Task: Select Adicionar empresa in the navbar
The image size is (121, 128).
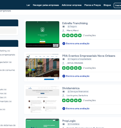Action: click(x=72, y=5)
